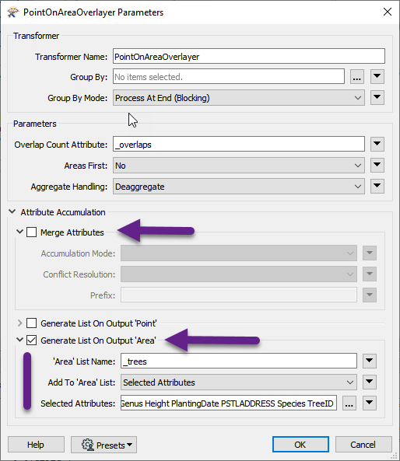Open the Areas First options arrow menu
Screen dimensions: 400x461
[377, 166]
